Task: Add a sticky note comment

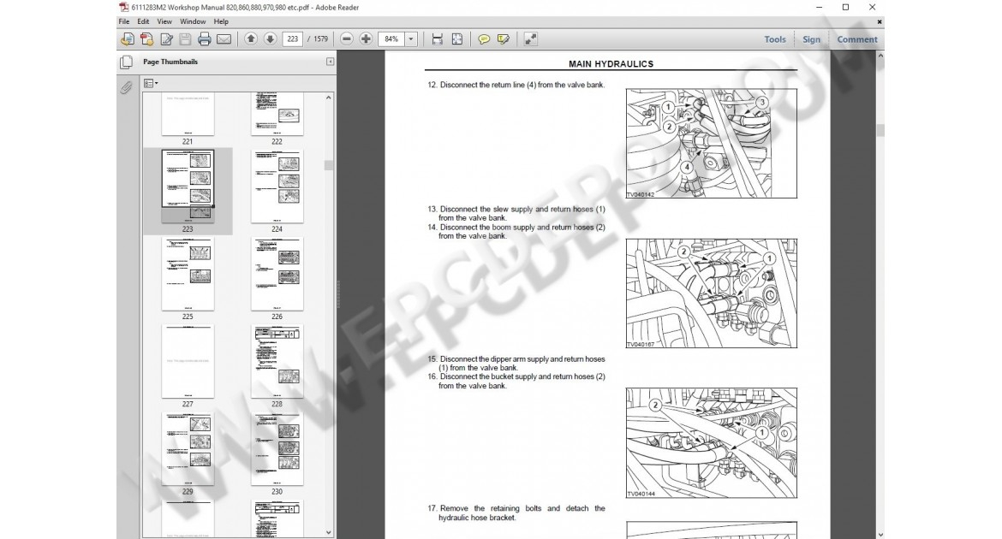Action: pos(484,39)
